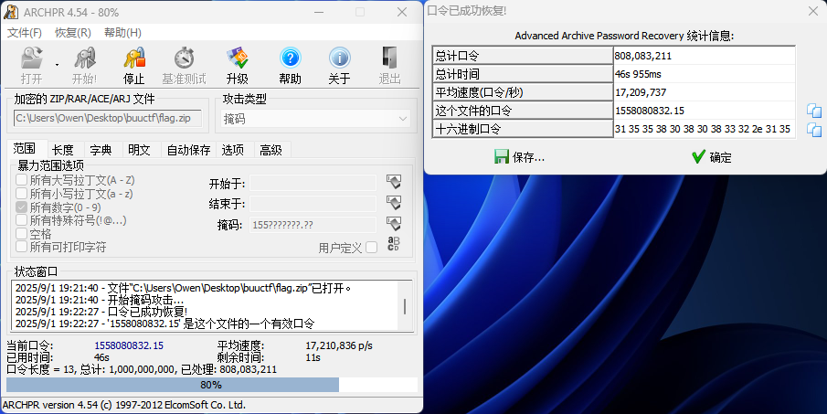Click the 结束于 input field
Viewport: 827px width, 414px height.
click(313, 204)
